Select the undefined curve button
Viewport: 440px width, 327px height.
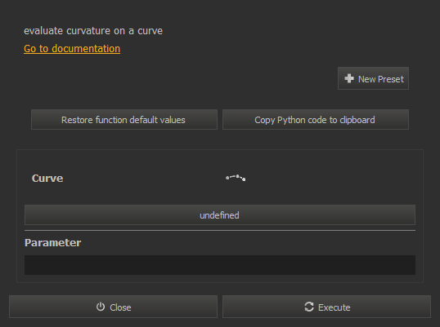[220, 214]
